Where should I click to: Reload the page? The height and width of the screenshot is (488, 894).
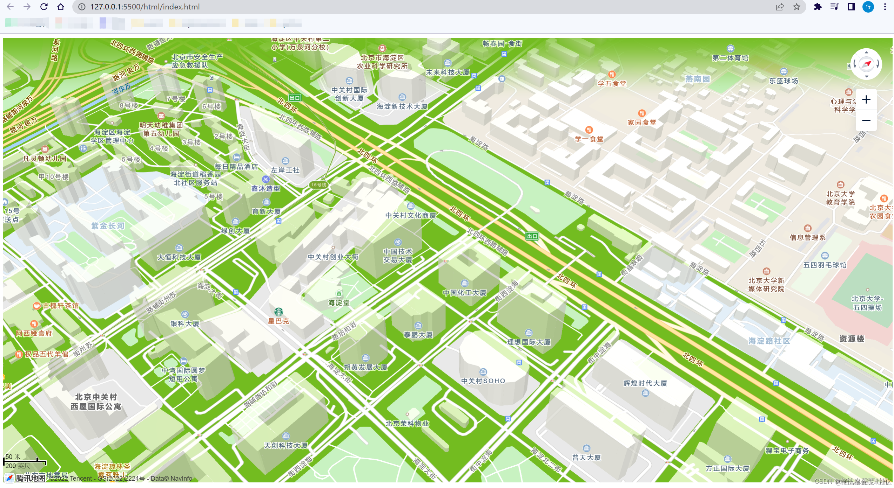(x=44, y=7)
